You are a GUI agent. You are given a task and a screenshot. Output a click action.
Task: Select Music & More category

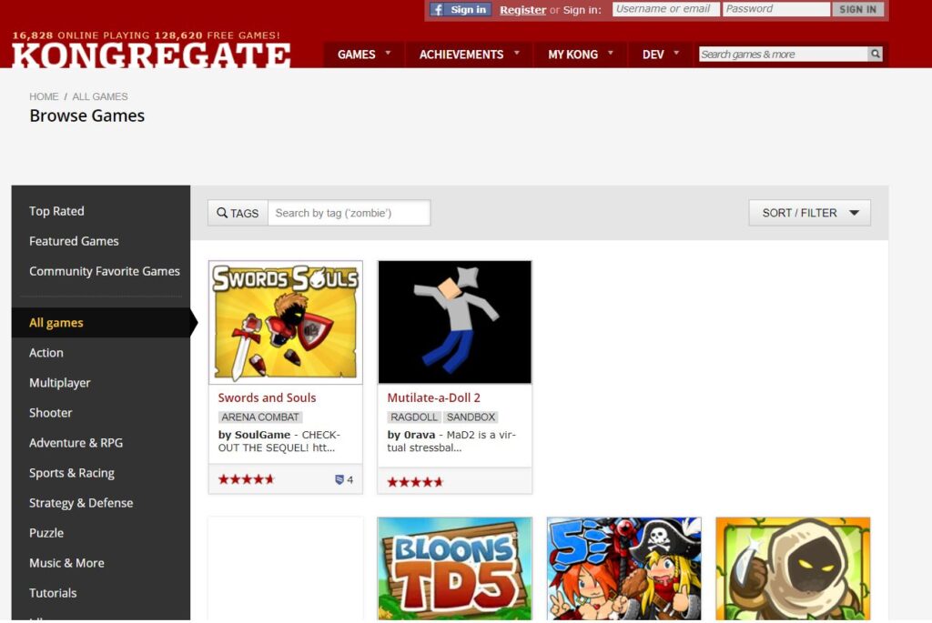(x=66, y=563)
